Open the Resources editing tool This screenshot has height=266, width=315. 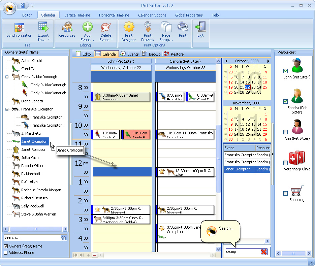tap(67, 27)
